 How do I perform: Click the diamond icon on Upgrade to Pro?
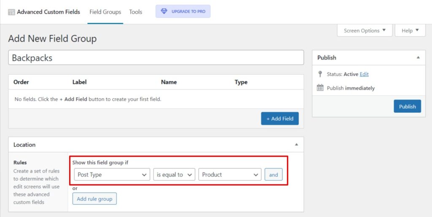coord(164,11)
